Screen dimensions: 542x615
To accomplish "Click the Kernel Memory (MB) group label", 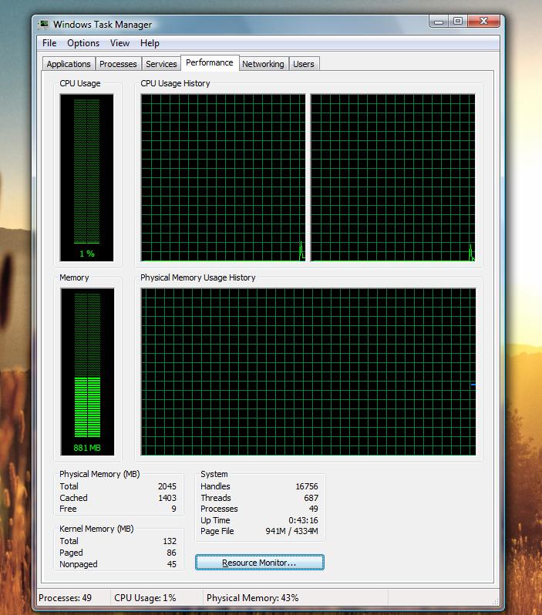I will pos(96,529).
